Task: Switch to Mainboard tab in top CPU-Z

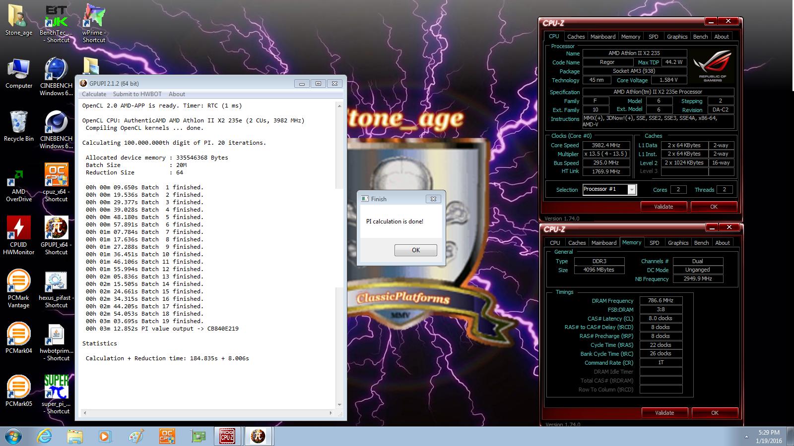Action: (603, 37)
